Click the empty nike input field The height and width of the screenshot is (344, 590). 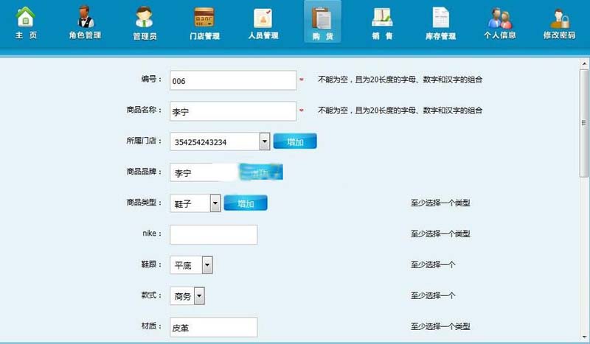[x=213, y=234]
